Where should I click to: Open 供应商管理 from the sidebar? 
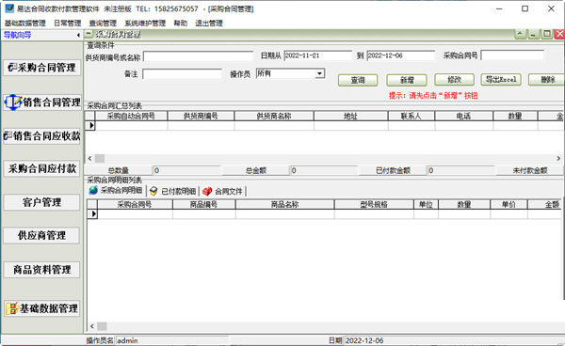[41, 236]
